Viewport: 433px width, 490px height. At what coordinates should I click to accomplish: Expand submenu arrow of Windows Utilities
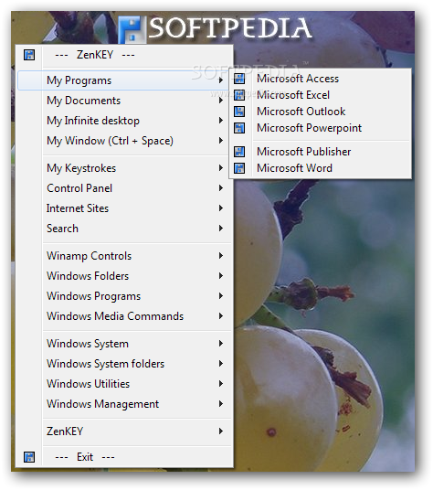point(221,384)
